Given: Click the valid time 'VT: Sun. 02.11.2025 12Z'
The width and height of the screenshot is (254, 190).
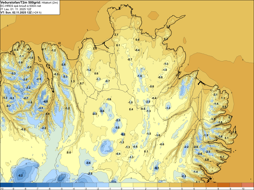Looking at the screenshot, I should [16, 12].
